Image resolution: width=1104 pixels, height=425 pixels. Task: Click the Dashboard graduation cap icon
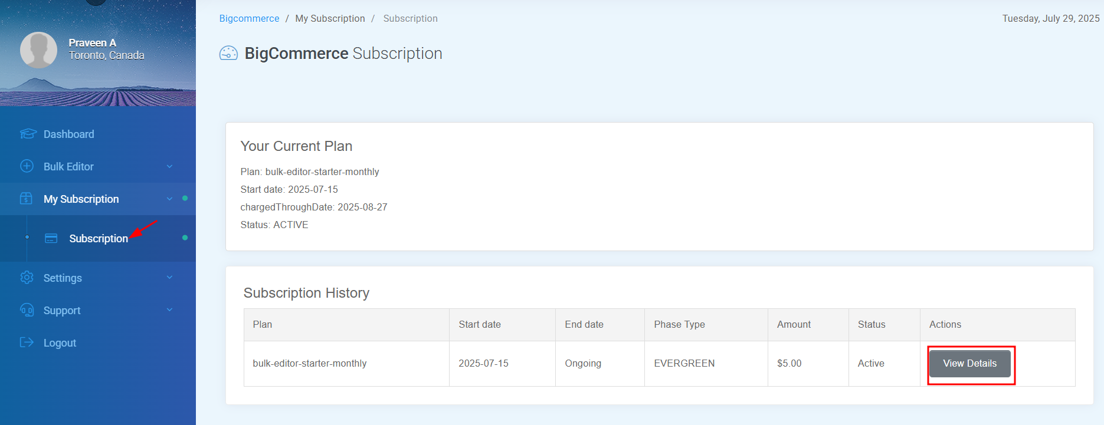28,134
